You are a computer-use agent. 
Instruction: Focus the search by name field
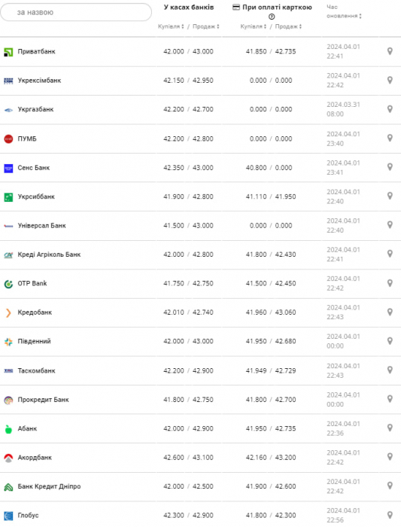pos(76,13)
